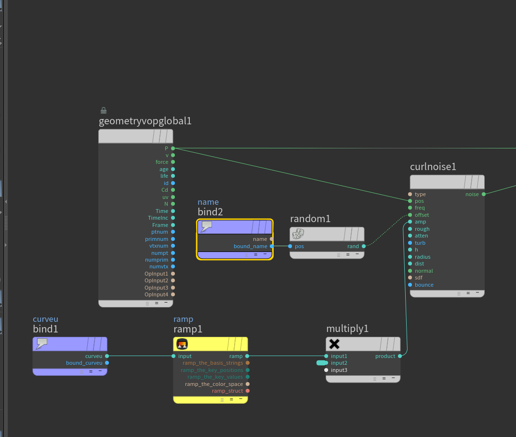
Task: Click the amp input on curlnoise1
Action: click(x=410, y=222)
